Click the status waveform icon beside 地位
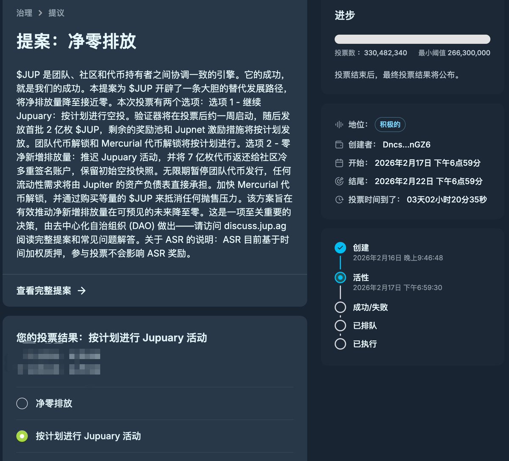Viewport: 509px width, 461px height. pyautogui.click(x=339, y=125)
